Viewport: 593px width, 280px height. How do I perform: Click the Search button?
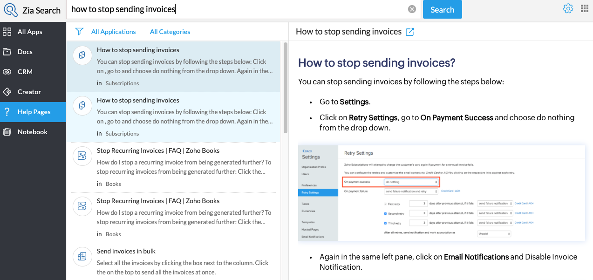442,9
